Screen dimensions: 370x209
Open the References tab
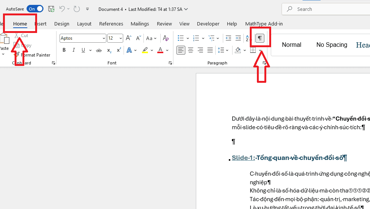[x=111, y=24]
